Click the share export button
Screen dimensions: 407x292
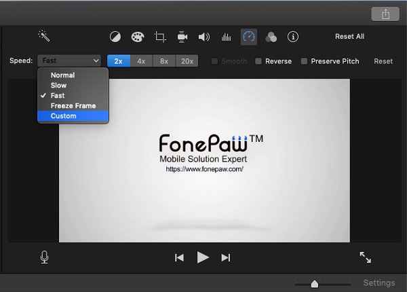(385, 14)
